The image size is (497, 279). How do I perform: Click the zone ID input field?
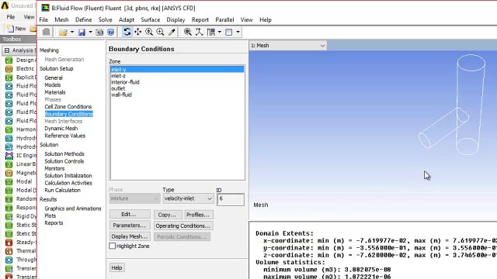click(x=231, y=199)
